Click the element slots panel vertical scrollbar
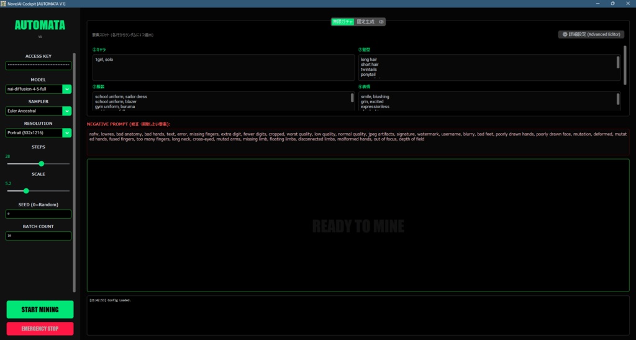The height and width of the screenshot is (340, 636). click(625, 65)
